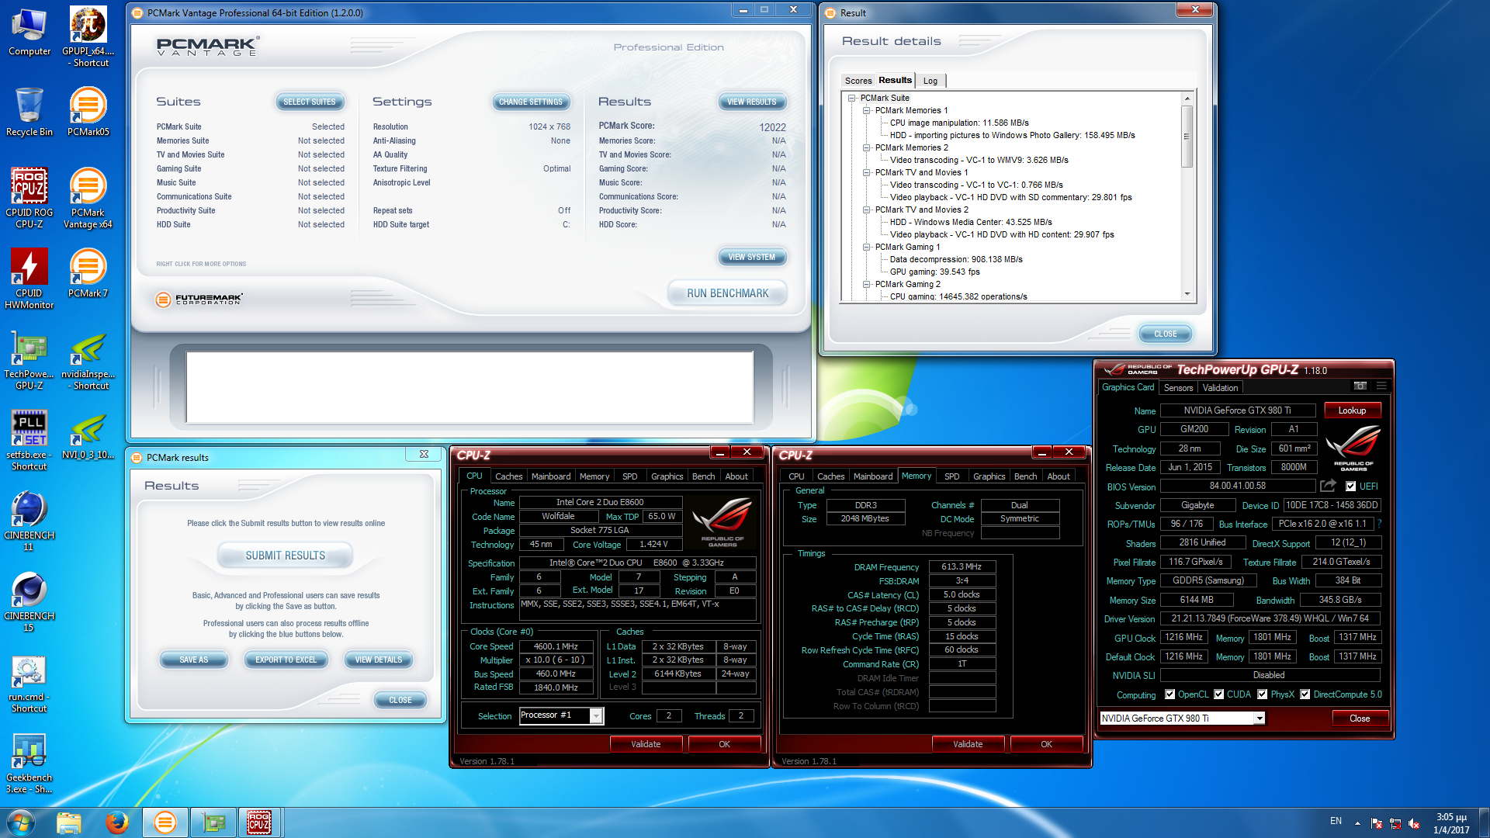Launch PCMark 7 desktop icon

88,273
